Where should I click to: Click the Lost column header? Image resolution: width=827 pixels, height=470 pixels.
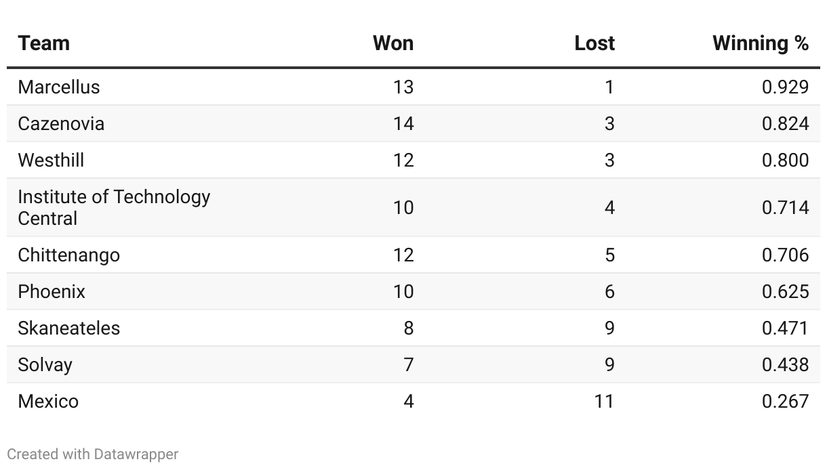(x=594, y=43)
